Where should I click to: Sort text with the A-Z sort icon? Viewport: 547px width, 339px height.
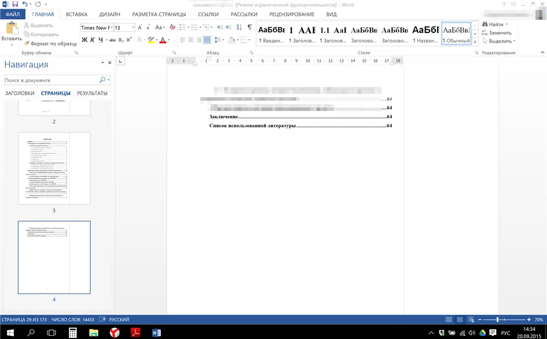click(x=239, y=27)
